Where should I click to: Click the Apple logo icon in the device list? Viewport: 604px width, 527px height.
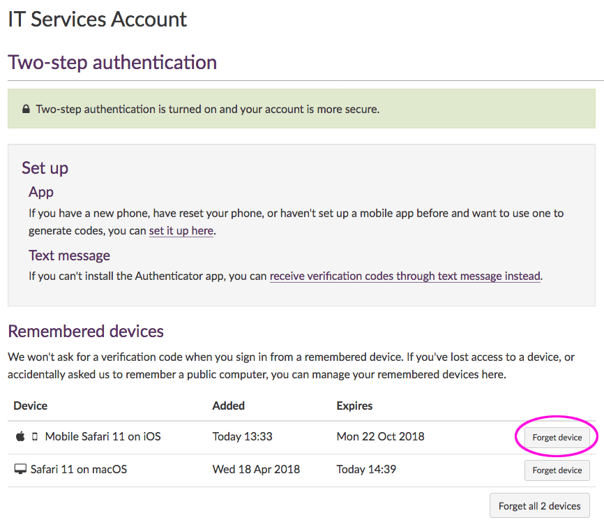pyautogui.click(x=20, y=437)
